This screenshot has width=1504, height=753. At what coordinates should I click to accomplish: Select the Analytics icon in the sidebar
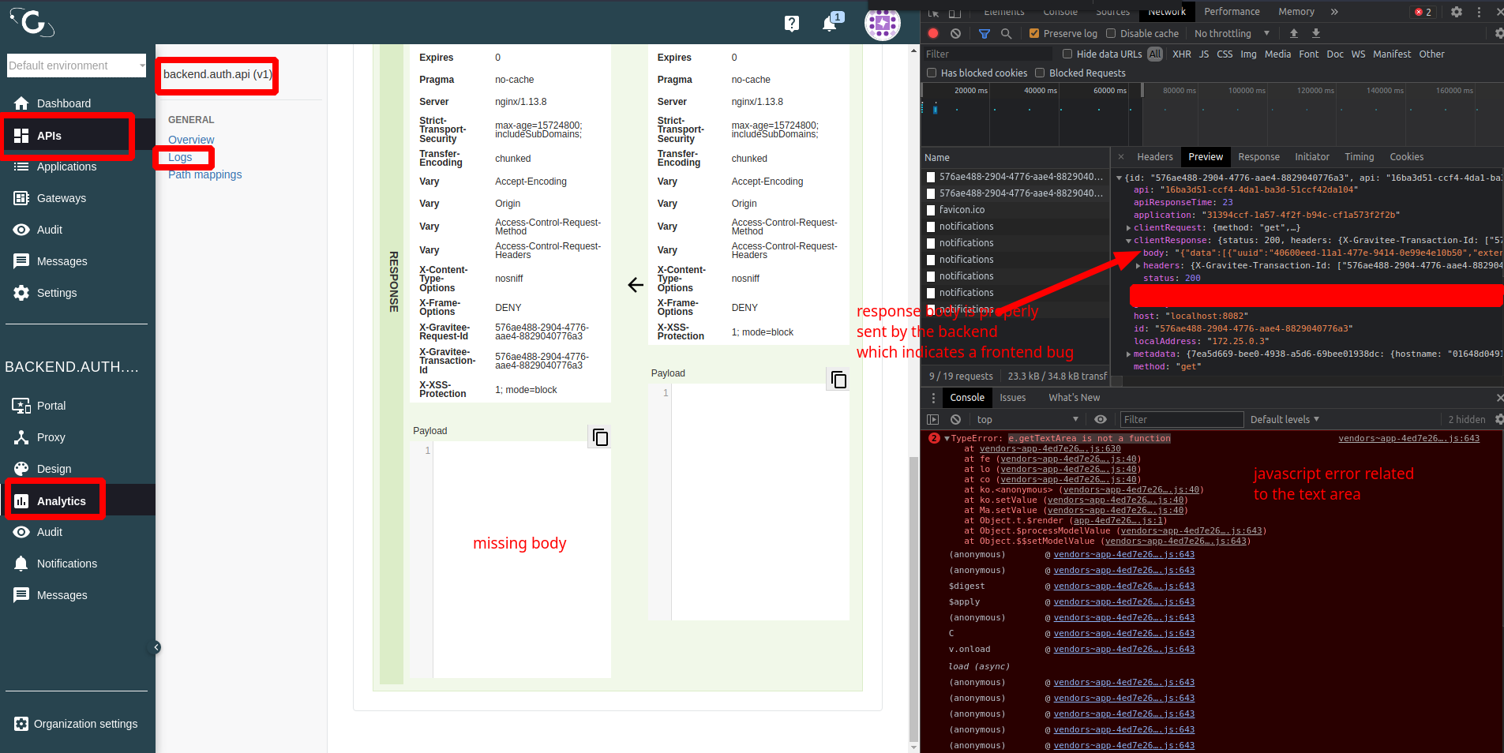(x=21, y=500)
